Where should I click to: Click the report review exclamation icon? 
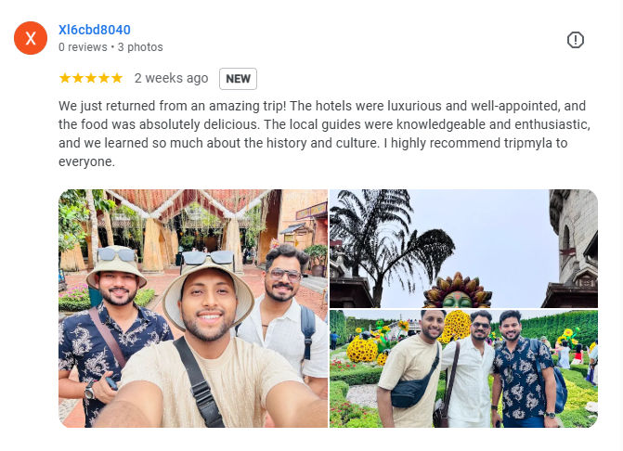[x=575, y=40]
